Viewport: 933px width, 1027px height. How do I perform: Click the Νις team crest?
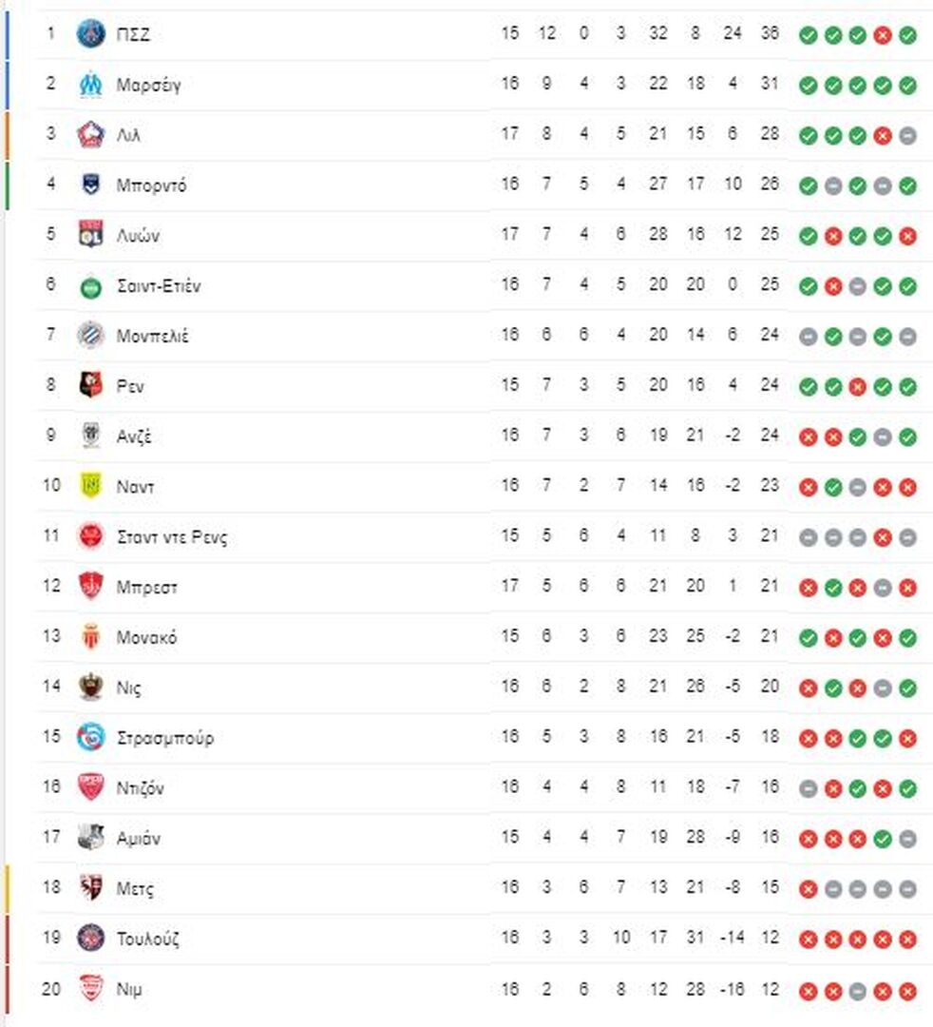91,687
